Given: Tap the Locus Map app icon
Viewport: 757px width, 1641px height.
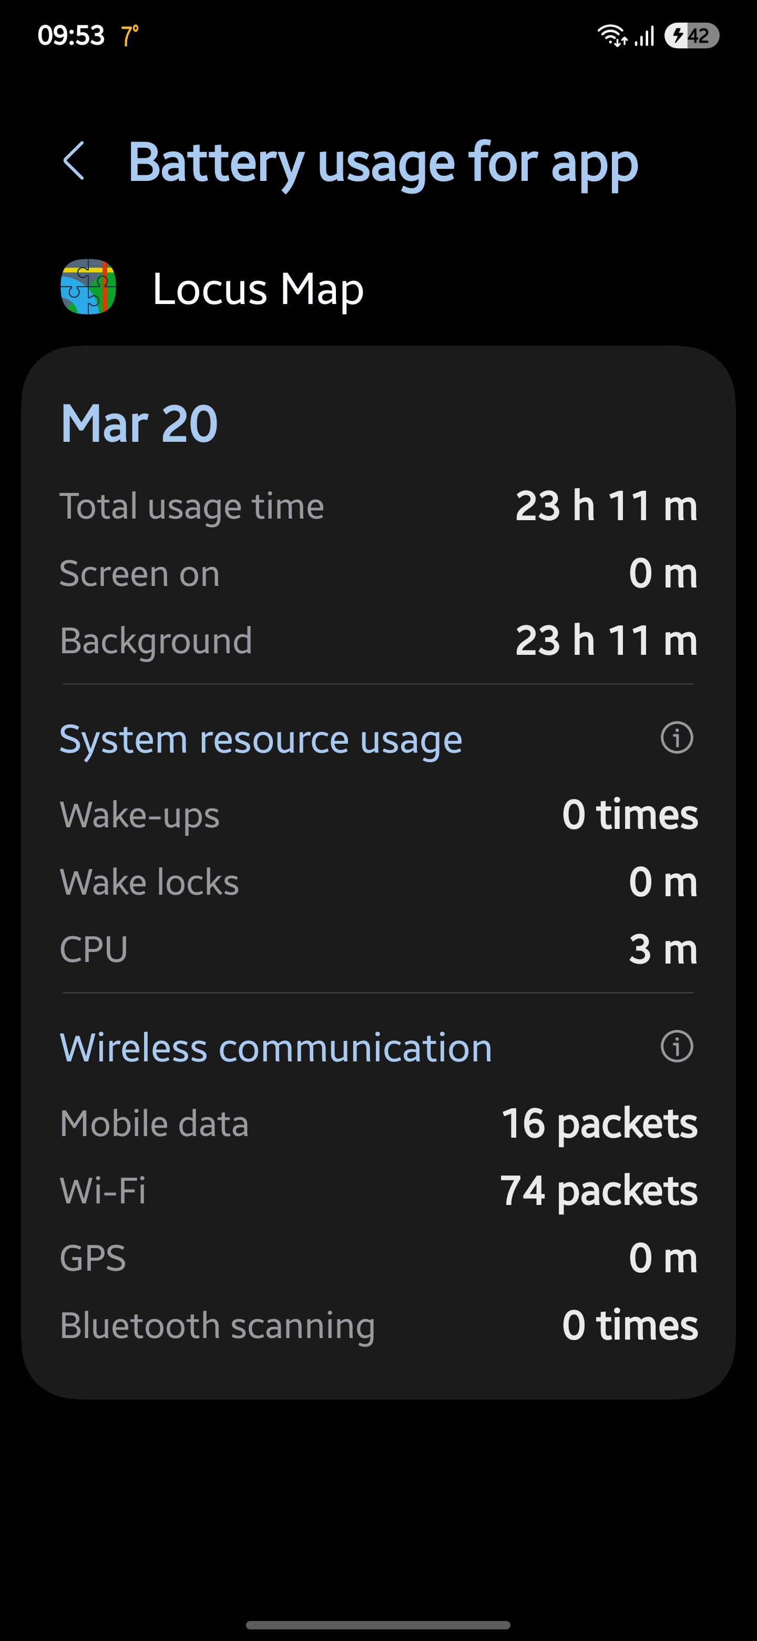Looking at the screenshot, I should pos(88,287).
